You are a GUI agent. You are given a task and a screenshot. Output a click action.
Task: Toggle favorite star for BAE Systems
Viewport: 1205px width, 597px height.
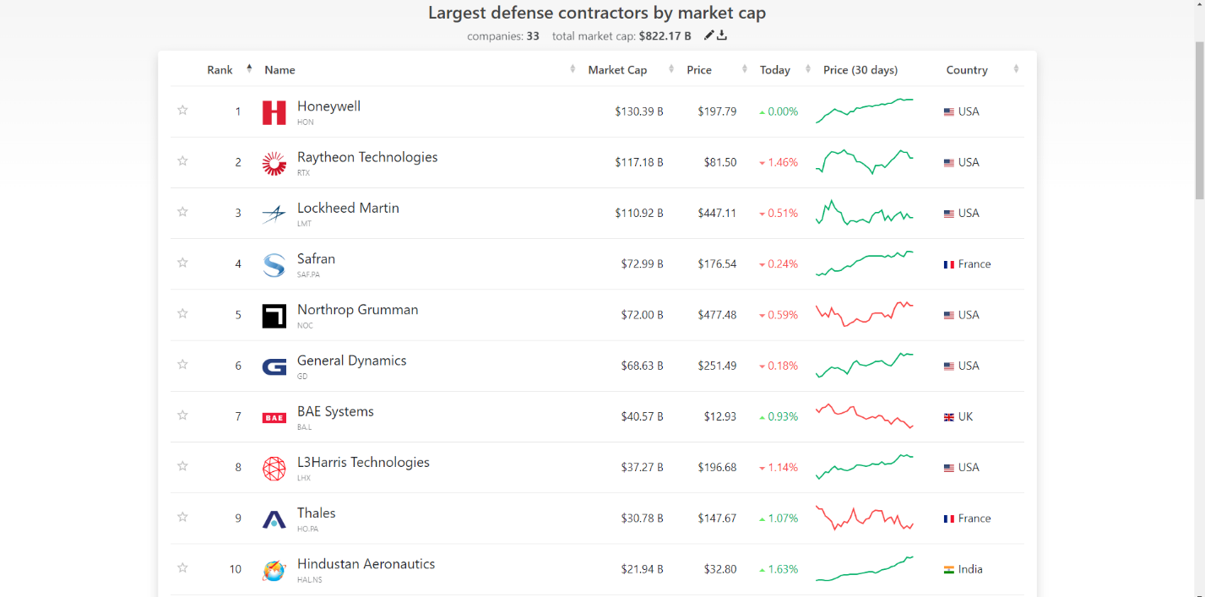tap(182, 415)
